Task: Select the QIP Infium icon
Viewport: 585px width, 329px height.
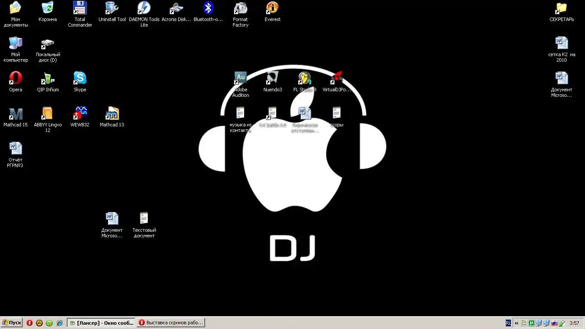Action: pos(48,79)
